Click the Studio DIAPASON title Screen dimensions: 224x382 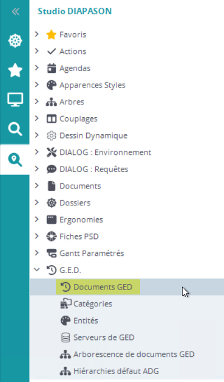pos(74,11)
